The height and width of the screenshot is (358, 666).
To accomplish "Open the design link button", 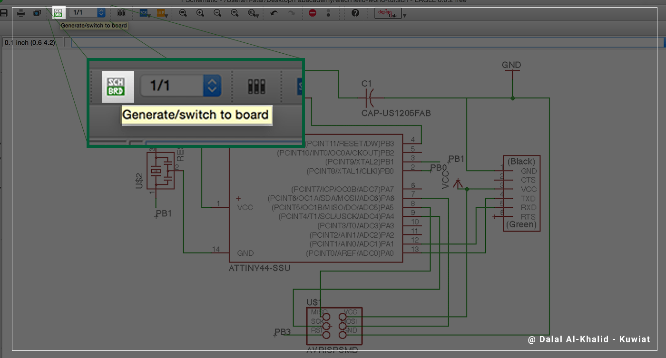I will click(x=388, y=13).
